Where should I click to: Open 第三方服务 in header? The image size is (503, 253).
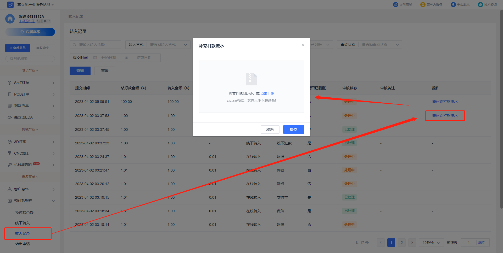[x=431, y=5]
